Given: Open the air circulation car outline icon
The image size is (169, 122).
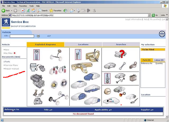Looking at the screenshot, I should [111, 101].
